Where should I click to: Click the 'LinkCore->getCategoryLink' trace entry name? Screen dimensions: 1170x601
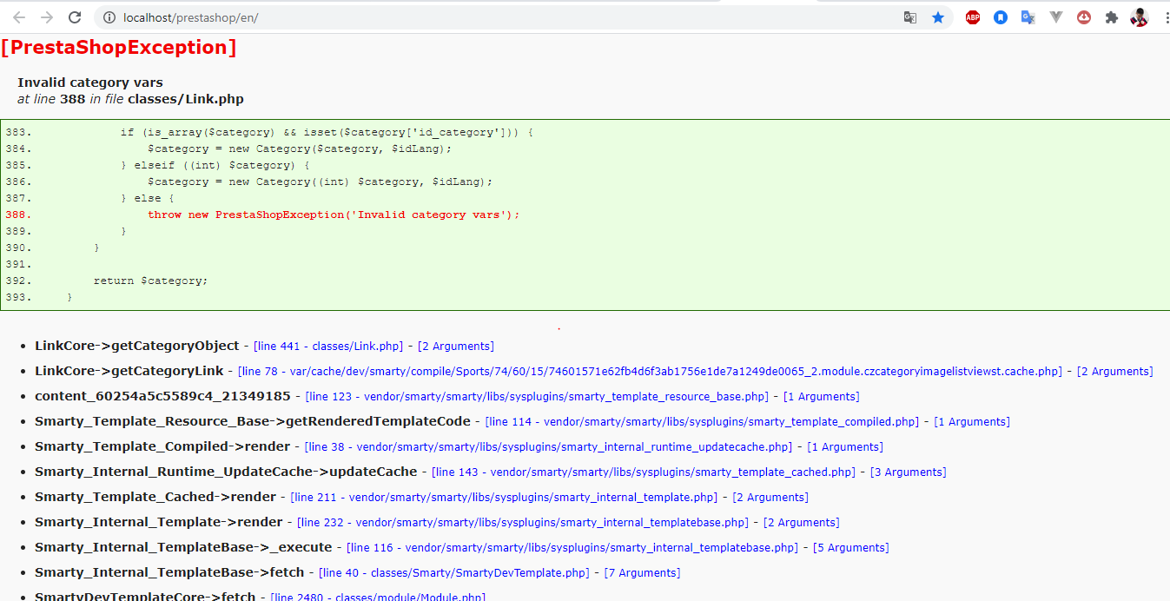tap(129, 371)
